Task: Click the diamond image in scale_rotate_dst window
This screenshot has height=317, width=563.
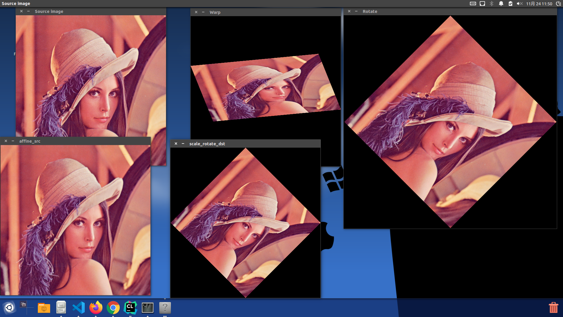Action: tap(245, 223)
